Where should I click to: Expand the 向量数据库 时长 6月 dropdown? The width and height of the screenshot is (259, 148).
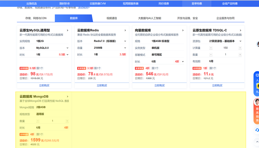(x=183, y=61)
